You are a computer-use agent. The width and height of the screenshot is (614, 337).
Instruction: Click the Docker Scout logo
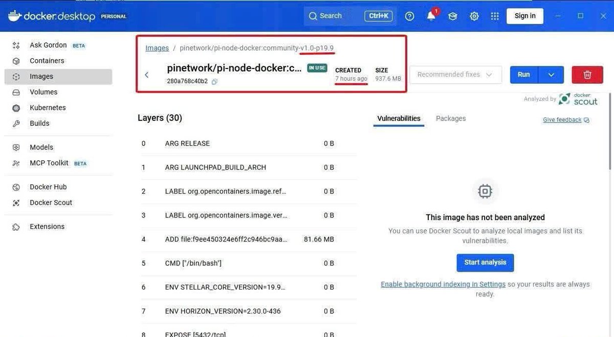coord(578,99)
